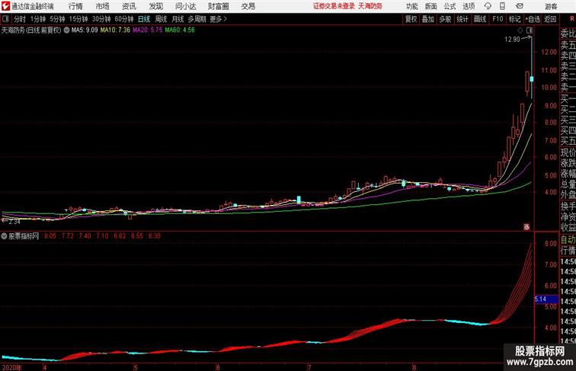Switch to 60分钟 period tab
Viewport: 576px width, 371px height.
(x=124, y=19)
